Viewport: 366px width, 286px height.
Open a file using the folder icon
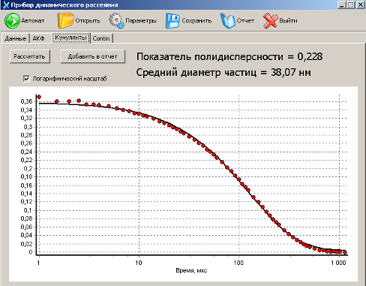pyautogui.click(x=65, y=20)
